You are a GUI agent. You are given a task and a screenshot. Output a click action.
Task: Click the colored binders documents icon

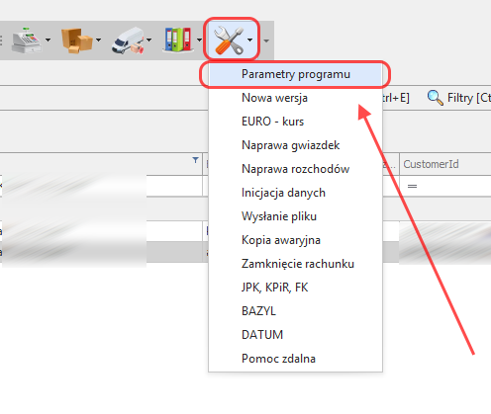click(178, 40)
